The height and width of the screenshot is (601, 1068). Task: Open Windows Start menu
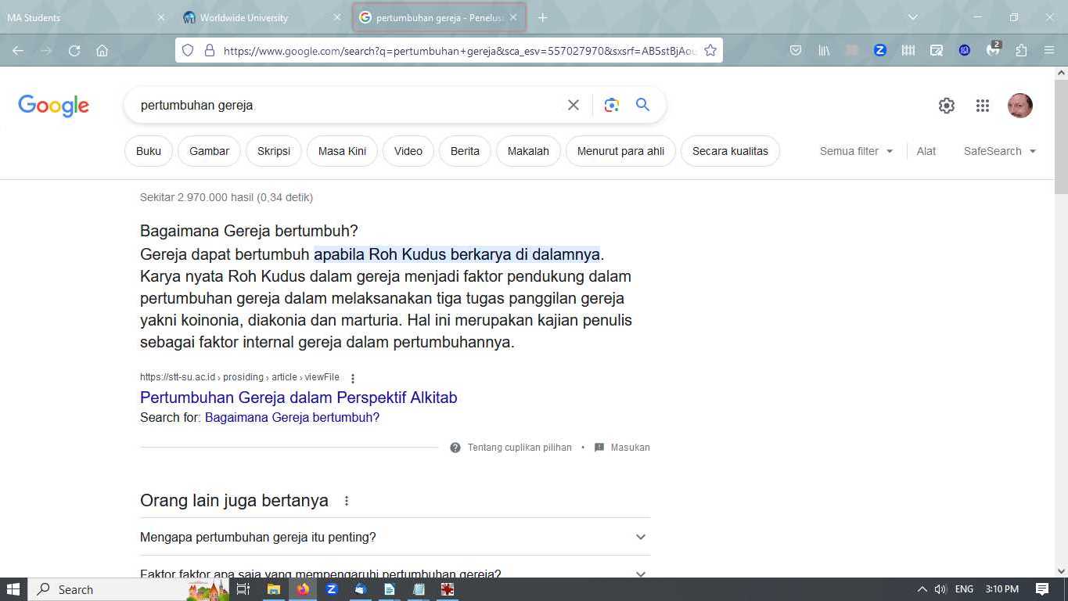tap(13, 589)
